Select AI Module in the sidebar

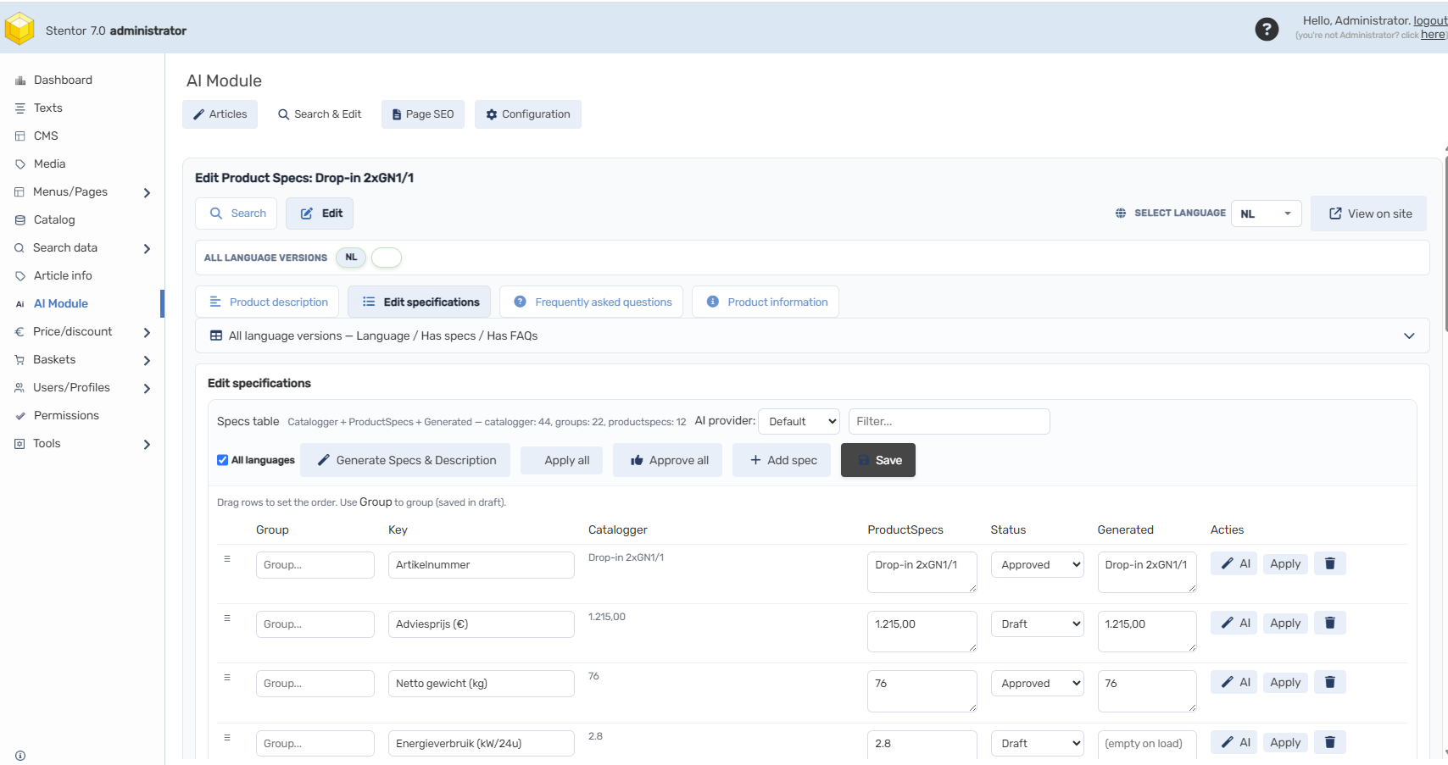(61, 304)
